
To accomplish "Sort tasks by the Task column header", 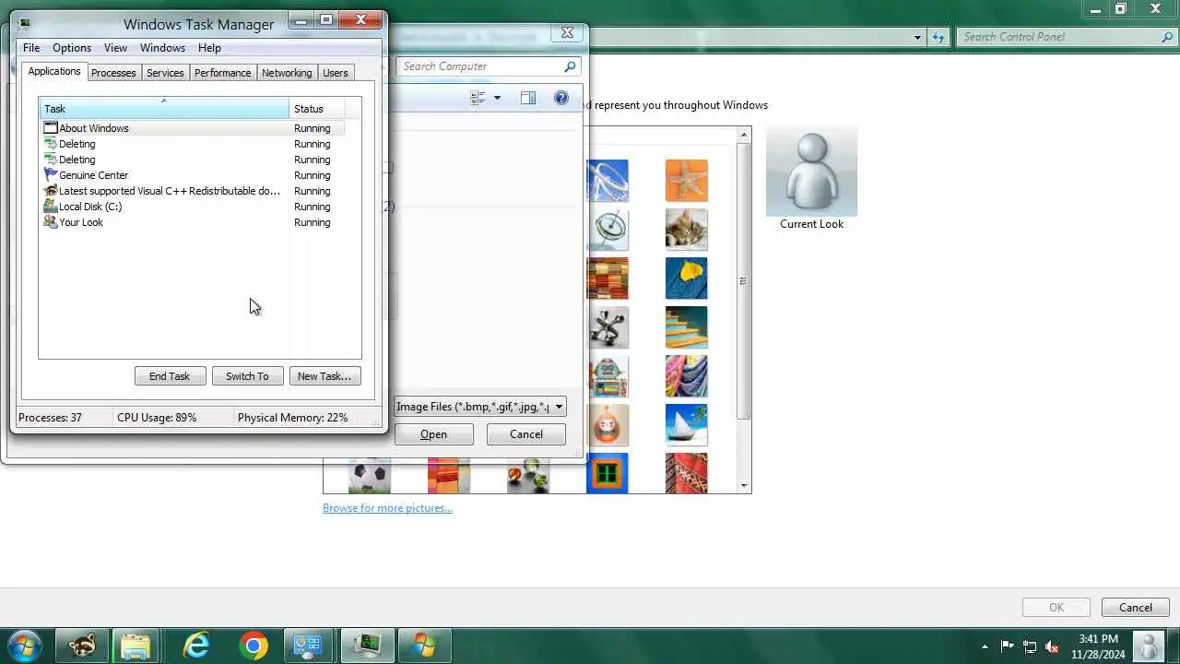I will 163,109.
